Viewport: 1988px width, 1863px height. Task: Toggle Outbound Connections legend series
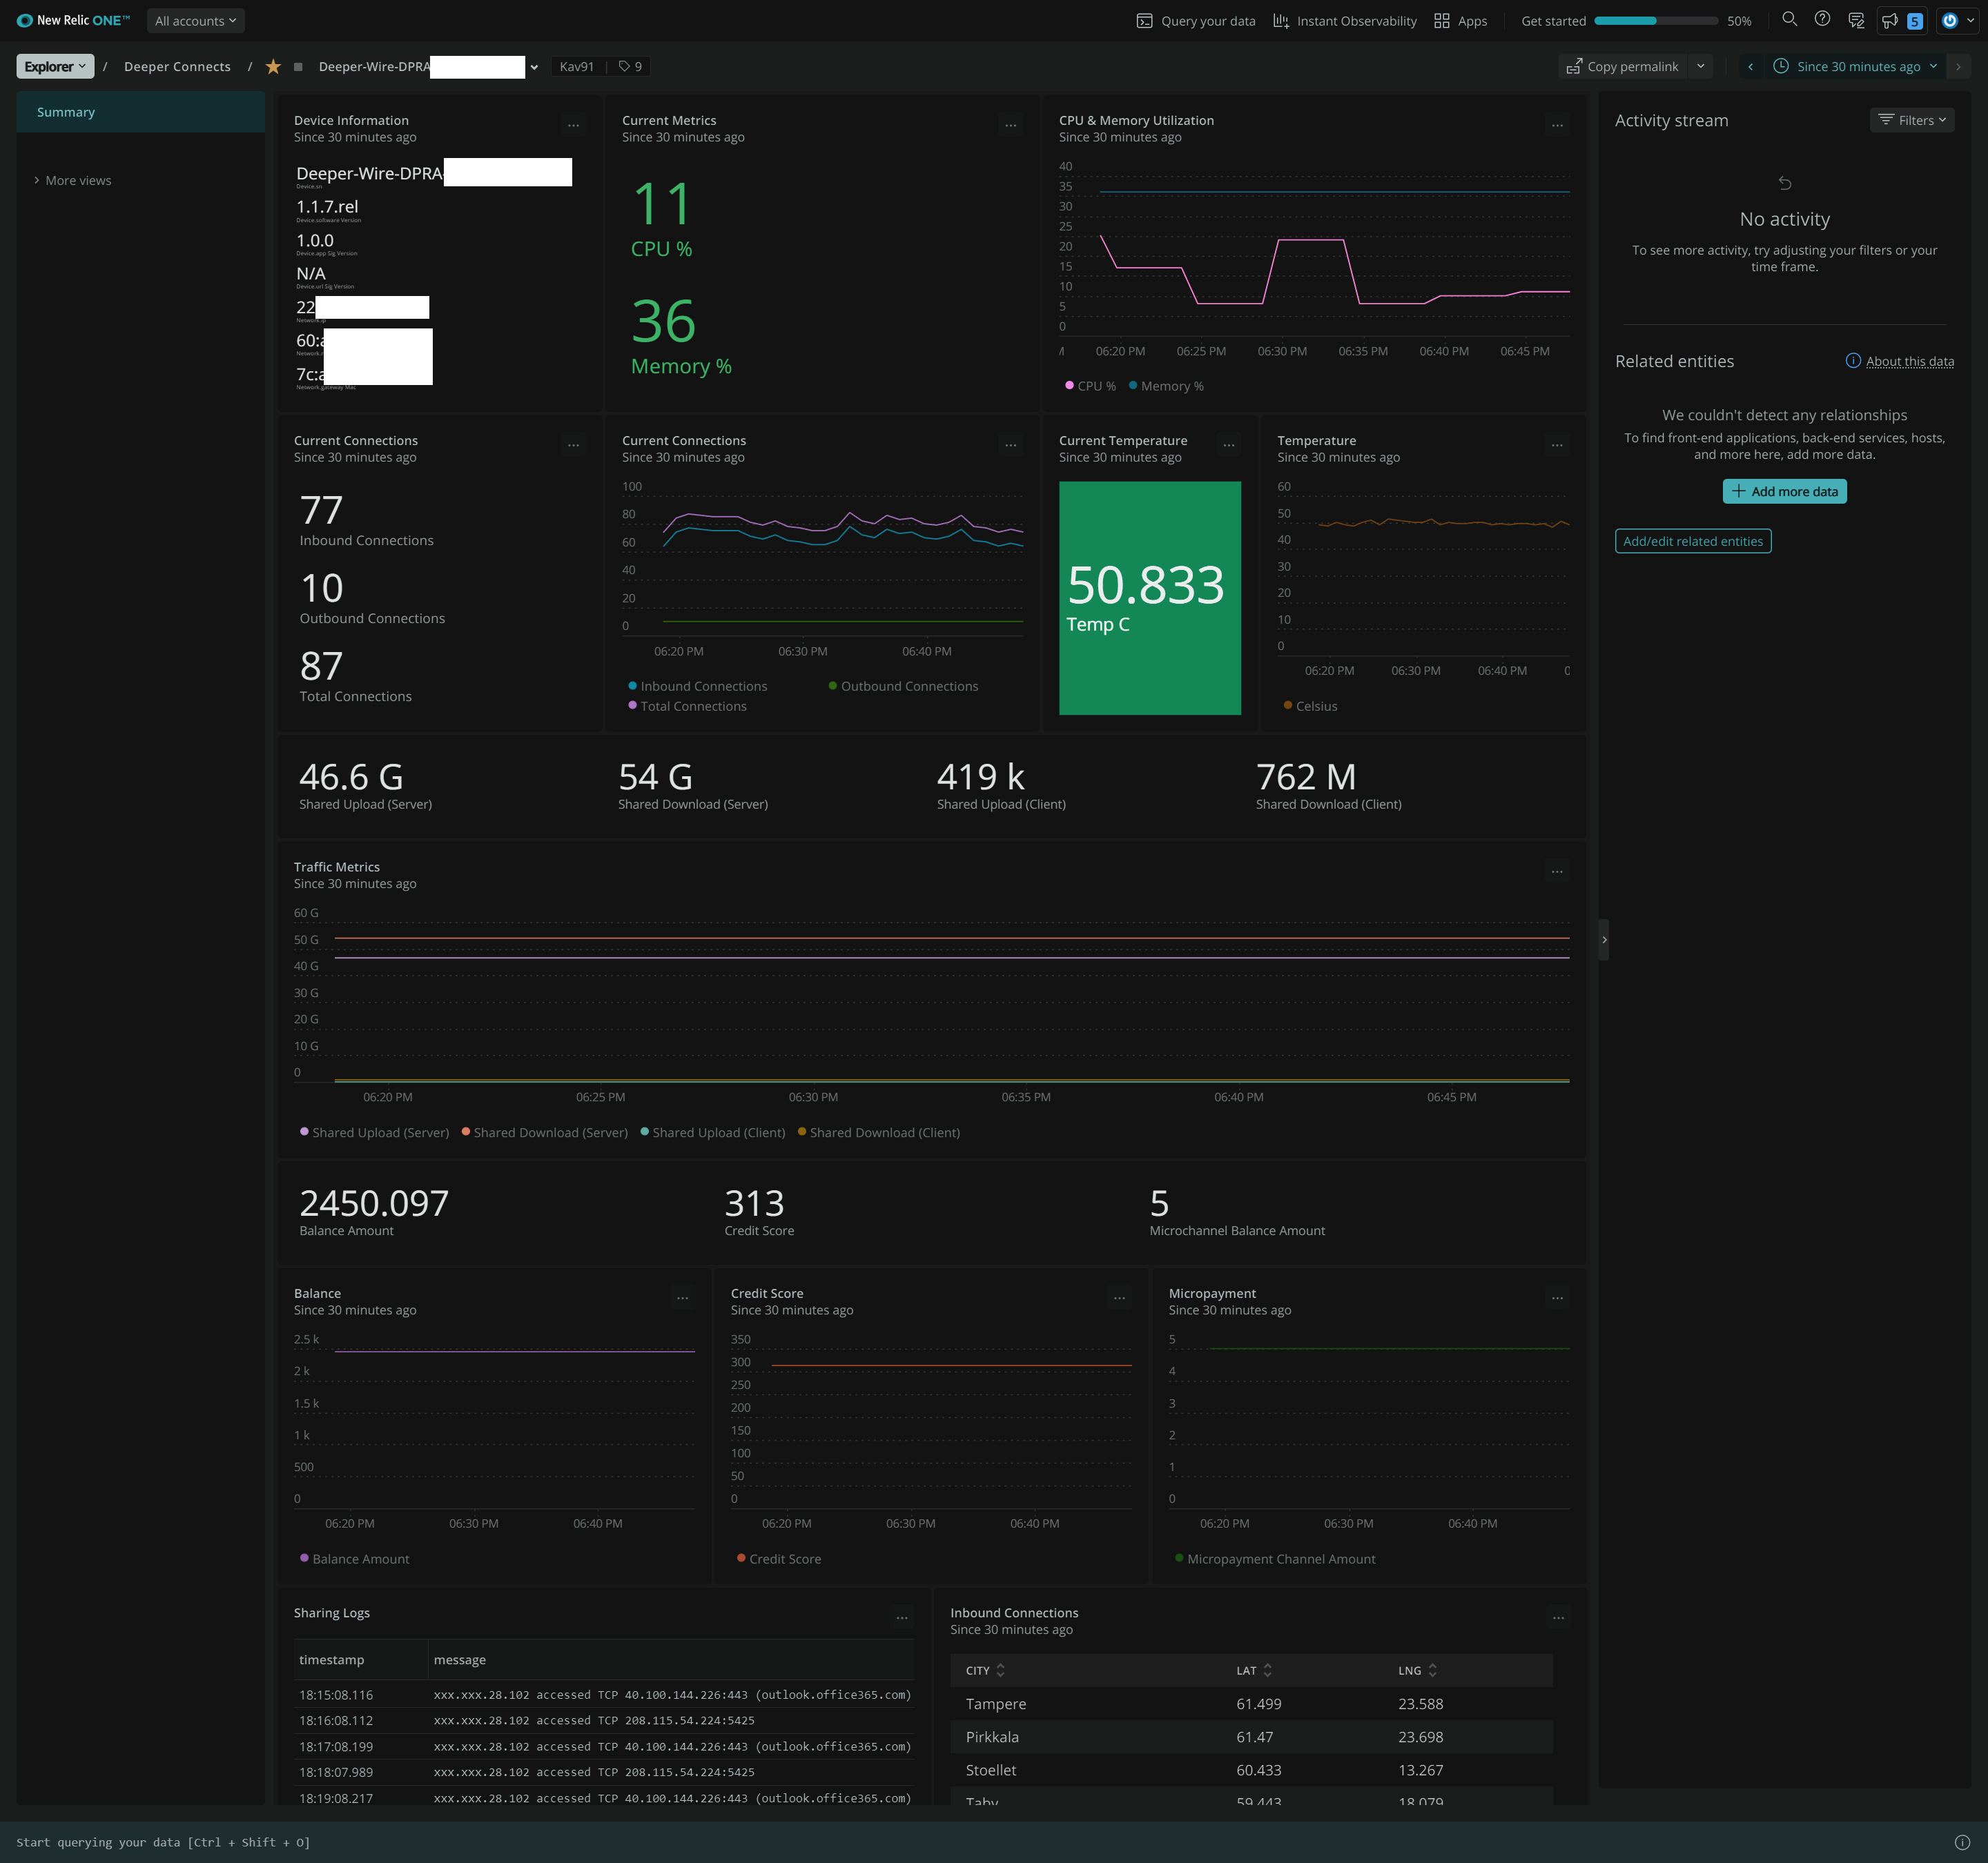[x=903, y=686]
